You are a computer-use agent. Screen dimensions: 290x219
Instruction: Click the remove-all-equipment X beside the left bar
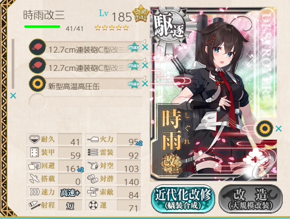coord(13,96)
